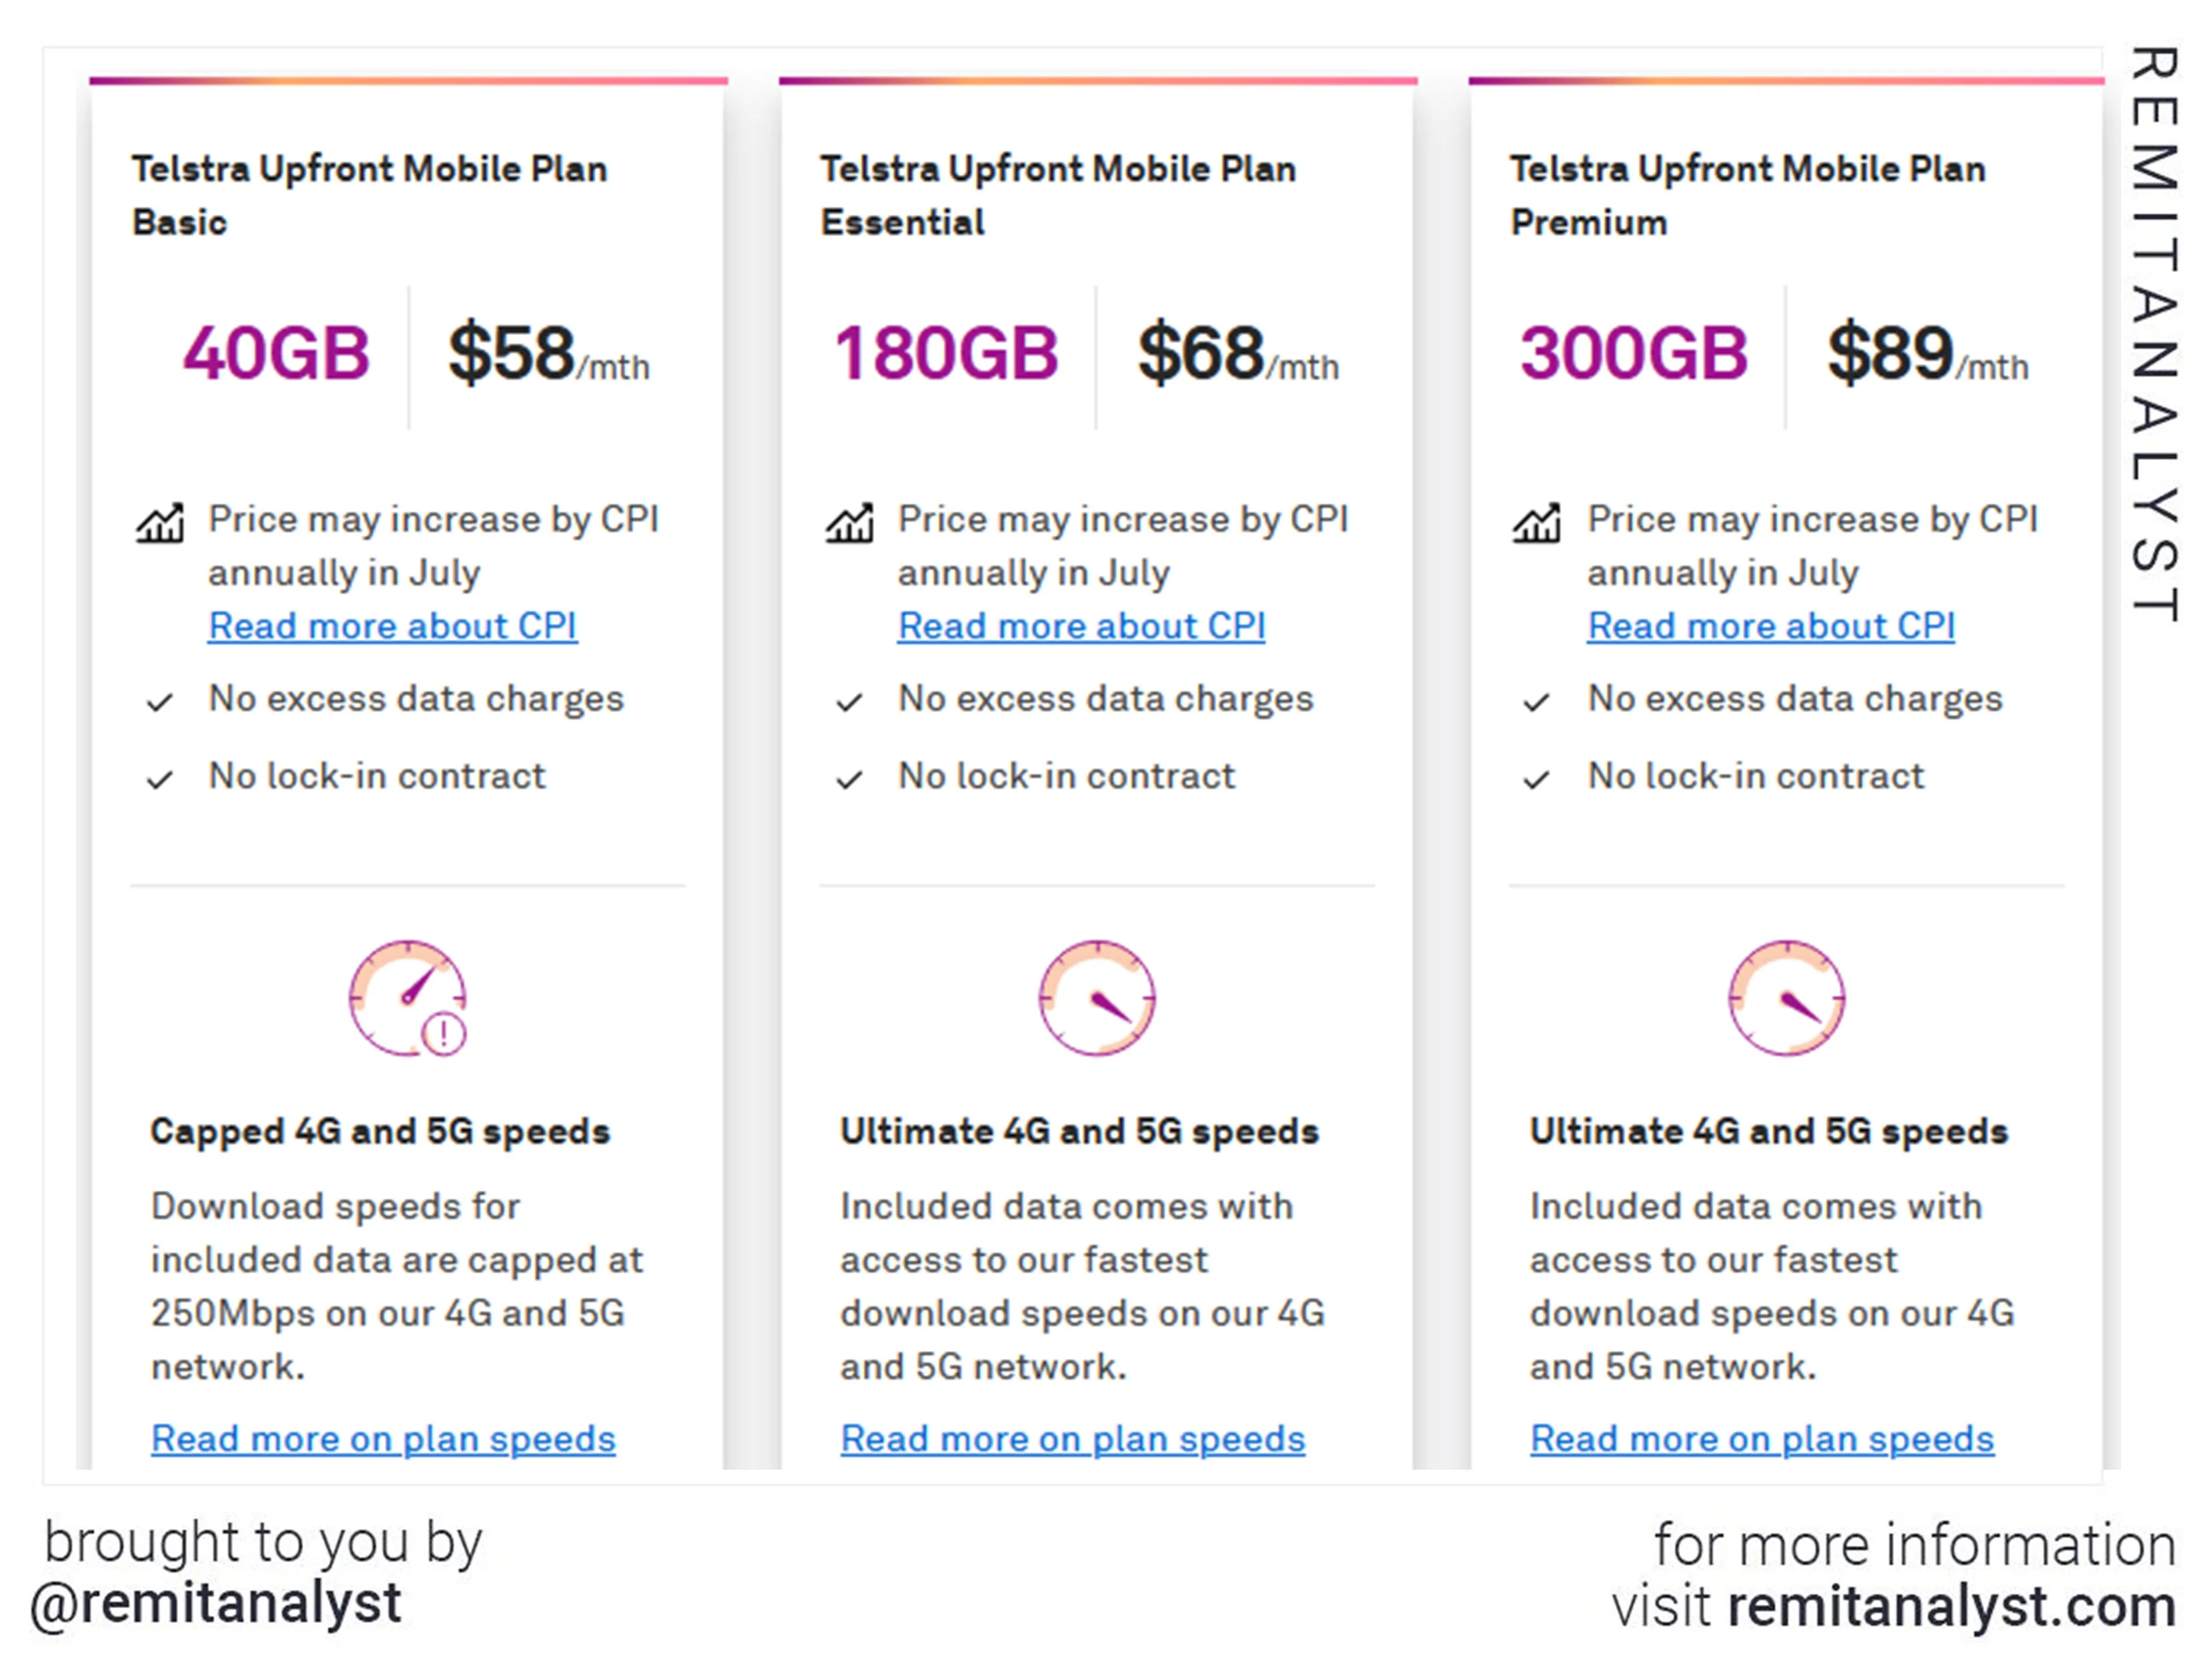Toggle No excess data charges on Essential plan

point(1105,699)
